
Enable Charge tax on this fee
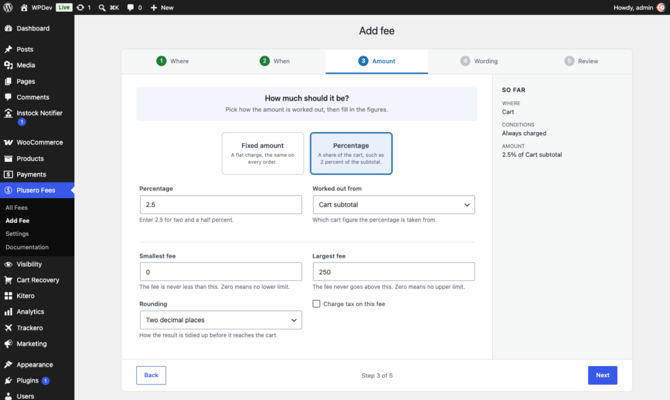point(316,304)
